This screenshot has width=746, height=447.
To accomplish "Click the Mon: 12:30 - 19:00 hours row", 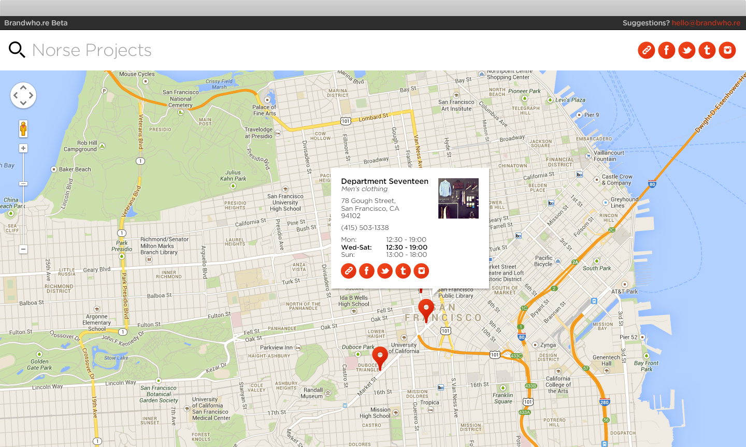I will [x=384, y=240].
